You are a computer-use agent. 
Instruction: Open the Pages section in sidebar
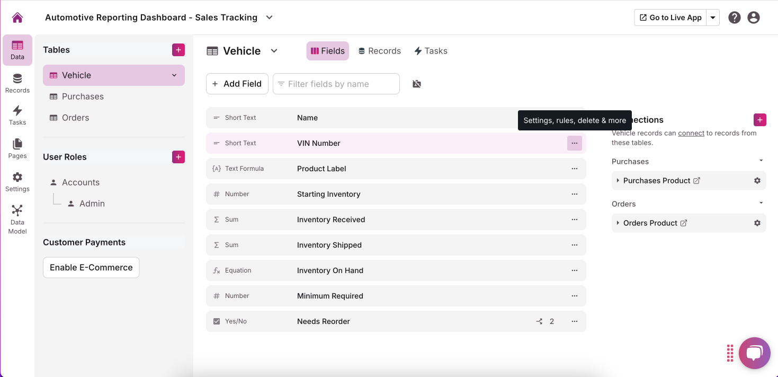[x=17, y=148]
